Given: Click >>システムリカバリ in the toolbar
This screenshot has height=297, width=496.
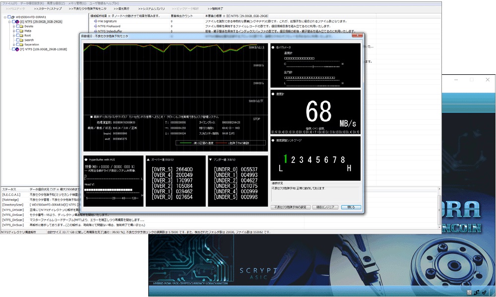Looking at the screenshot, I should [151, 9].
